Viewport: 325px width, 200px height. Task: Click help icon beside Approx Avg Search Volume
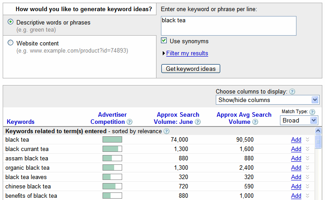[x=255, y=122]
